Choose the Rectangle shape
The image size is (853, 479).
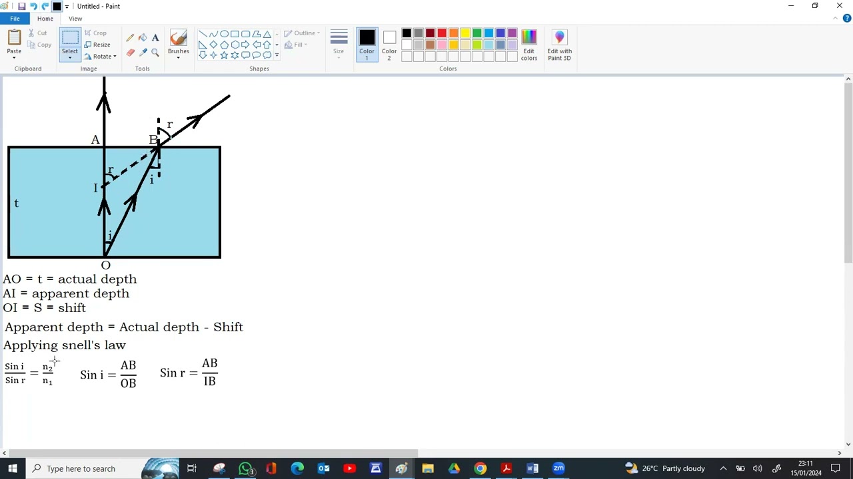(x=235, y=34)
